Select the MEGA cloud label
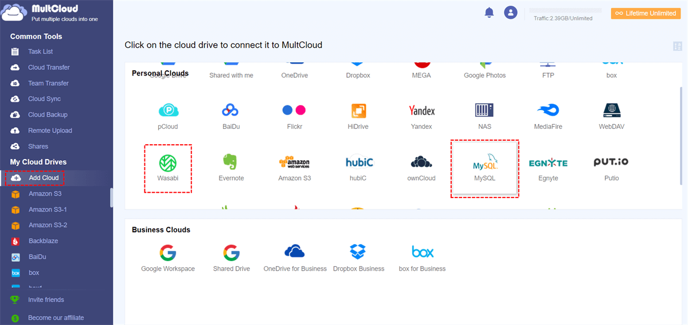Viewport: 688px width, 325px height. [x=421, y=76]
